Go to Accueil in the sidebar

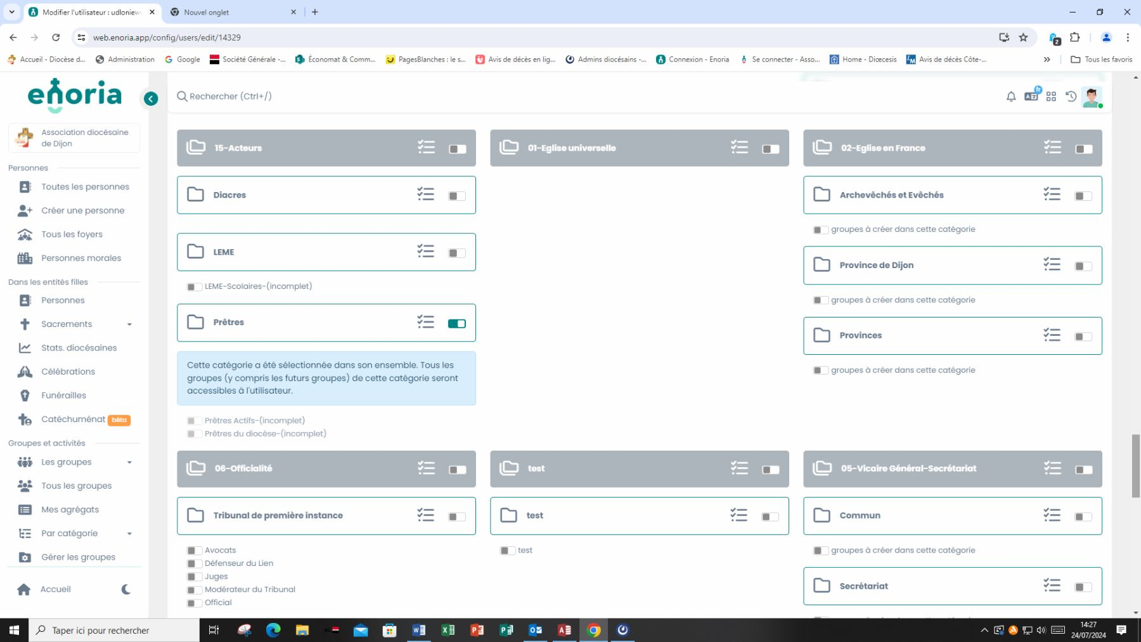[55, 589]
